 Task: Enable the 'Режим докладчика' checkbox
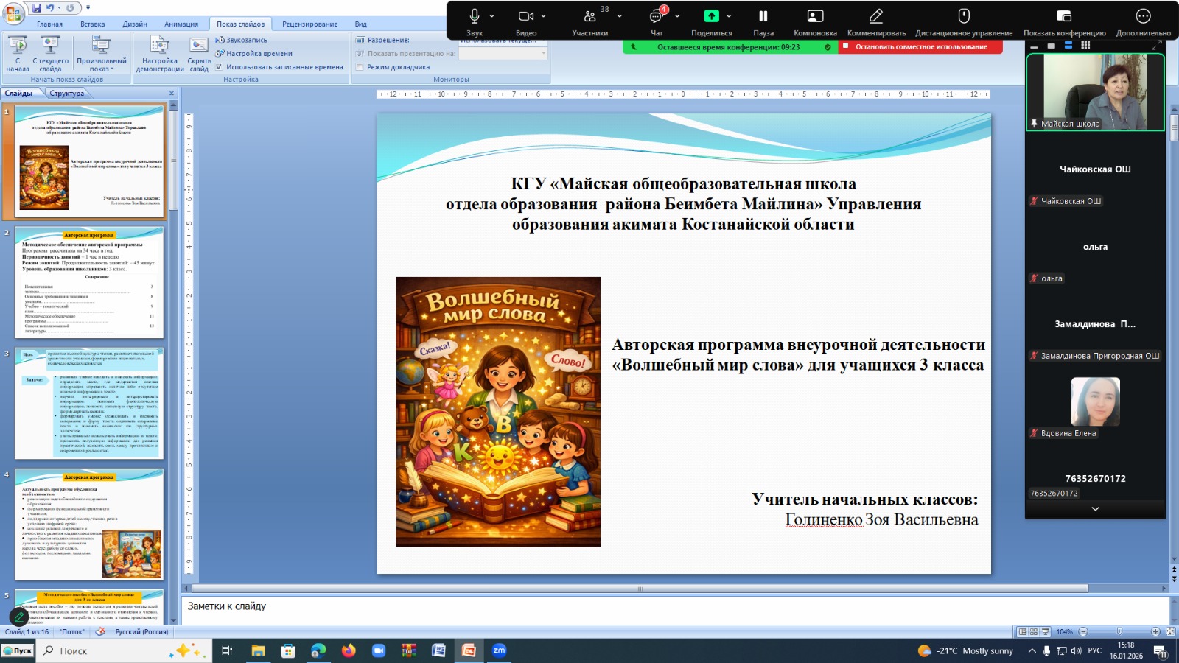pyautogui.click(x=360, y=67)
